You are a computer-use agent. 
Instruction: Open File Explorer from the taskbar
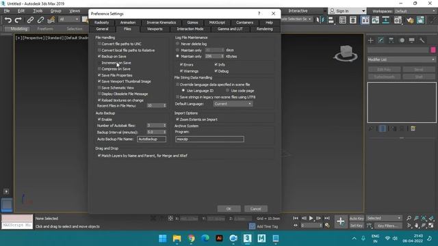(x=177, y=238)
